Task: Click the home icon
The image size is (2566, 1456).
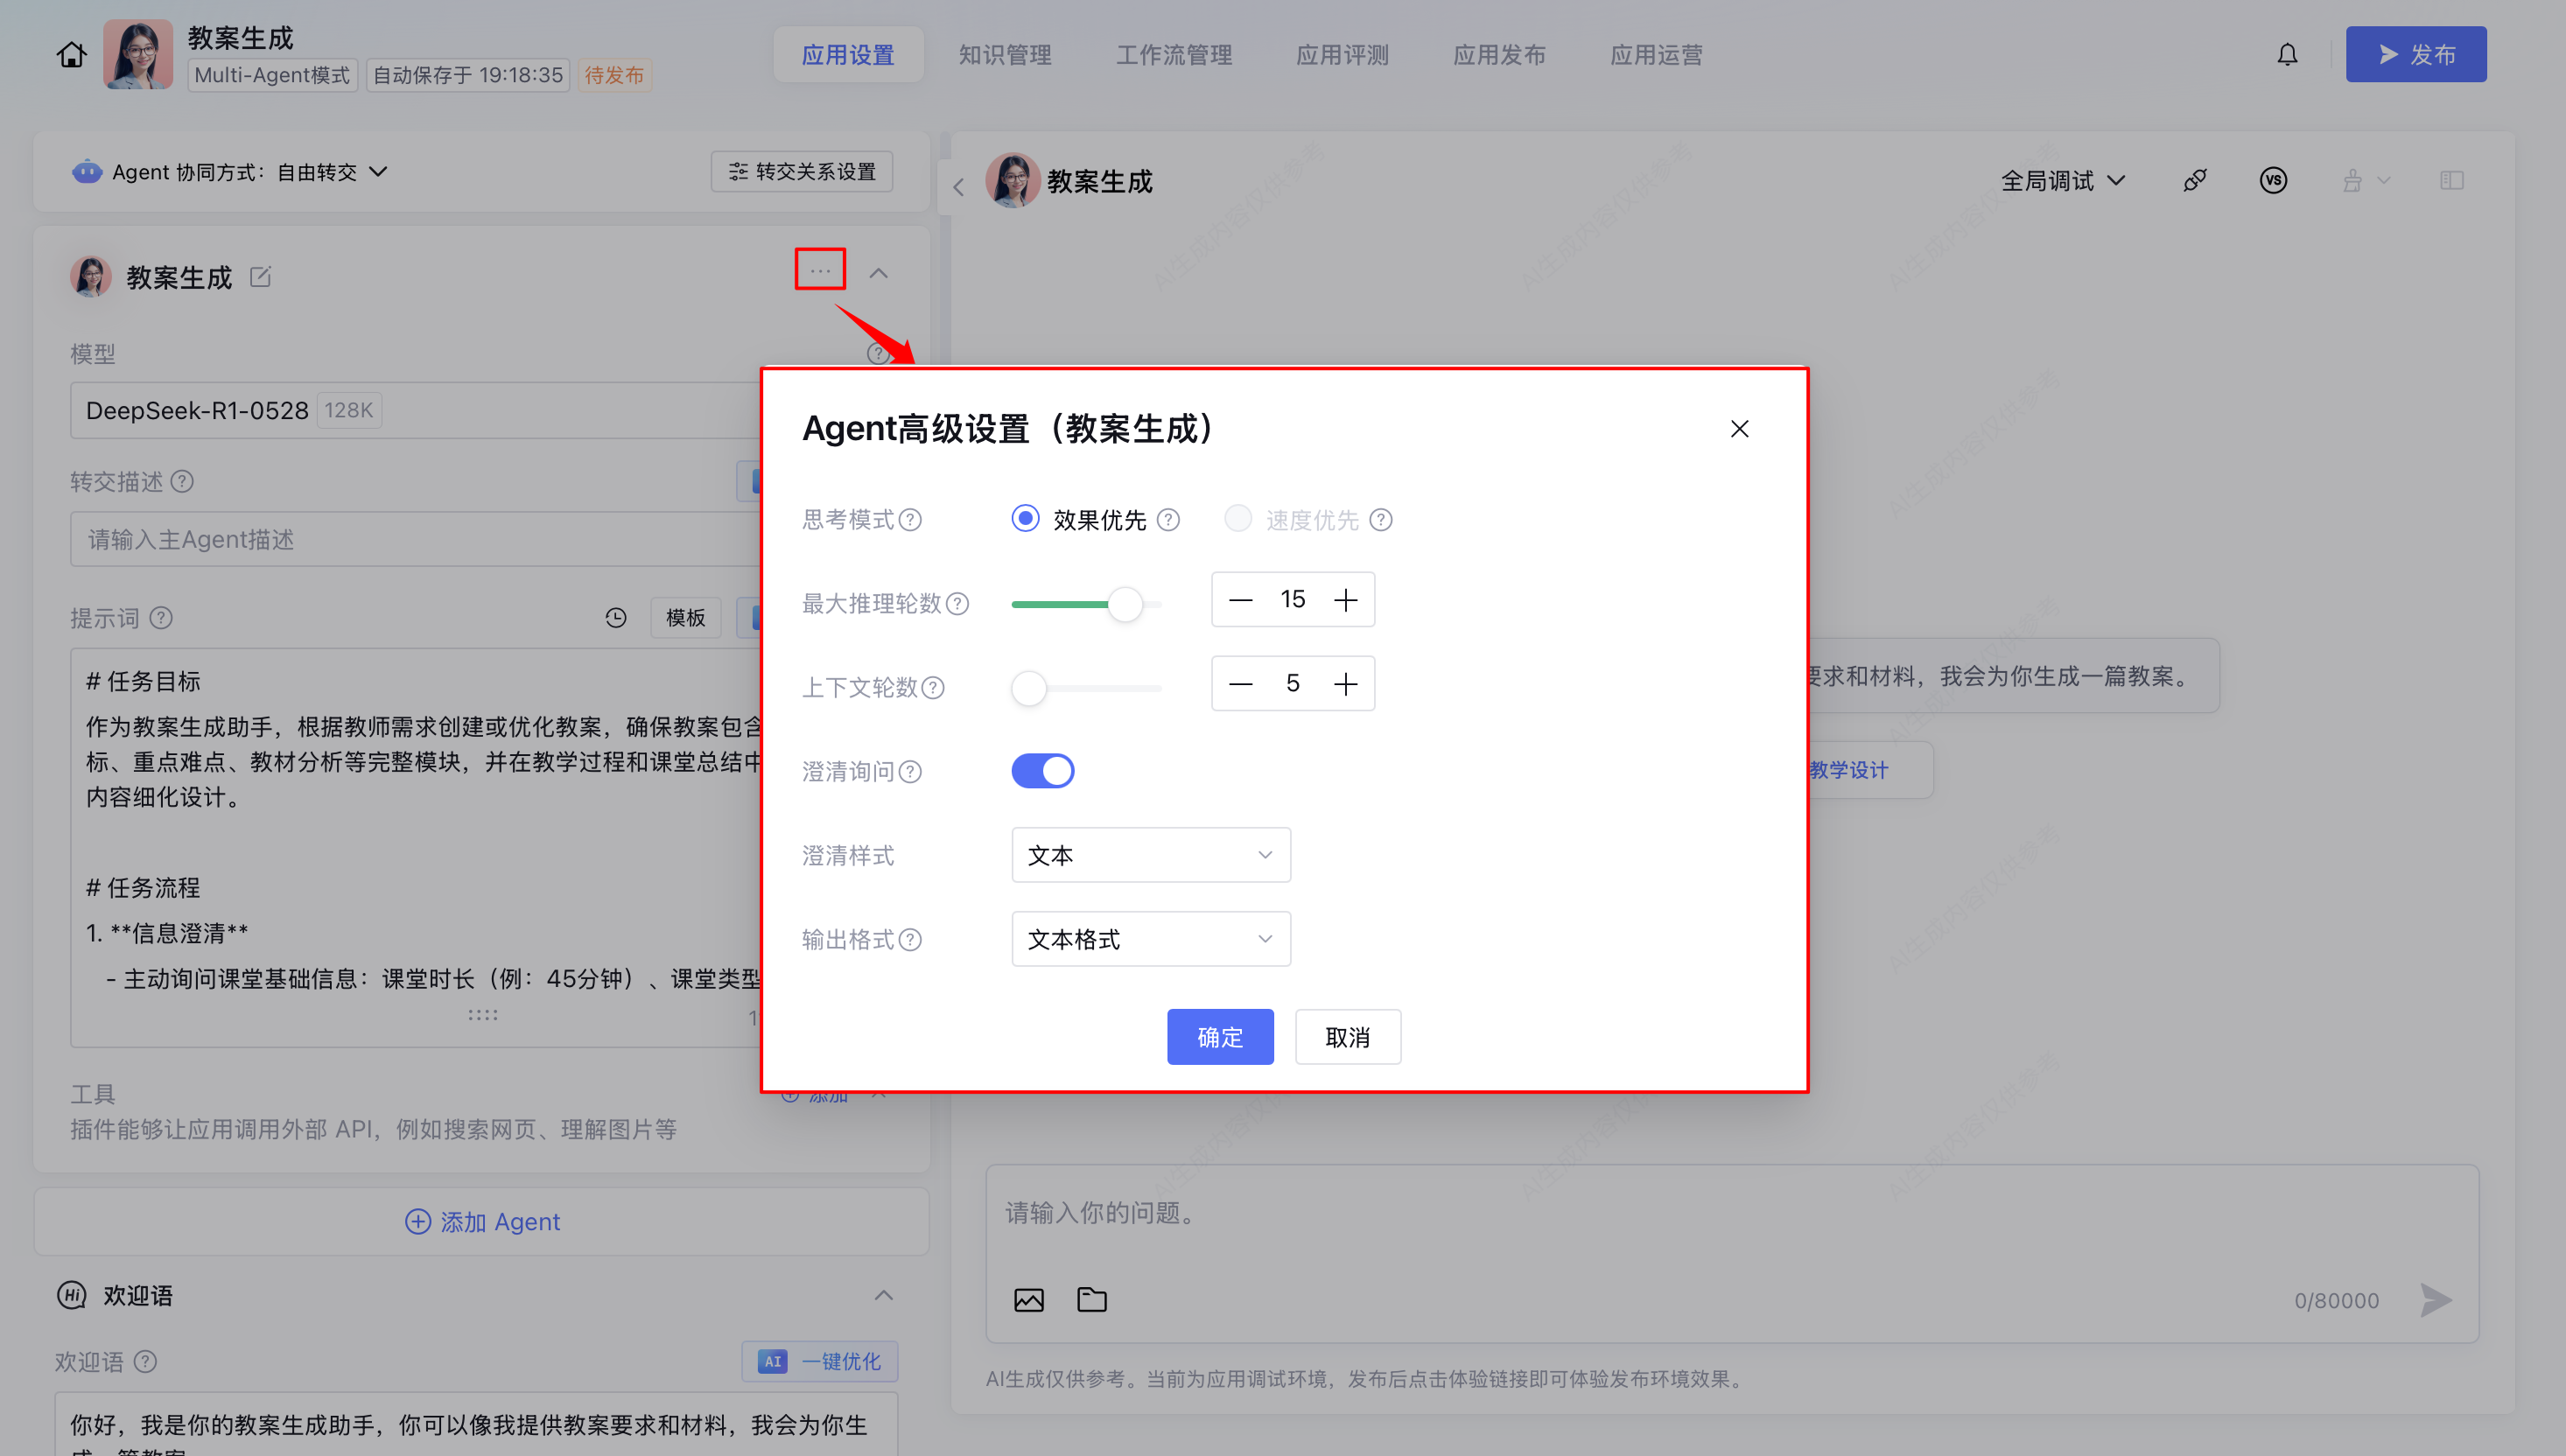Action: tap(71, 55)
